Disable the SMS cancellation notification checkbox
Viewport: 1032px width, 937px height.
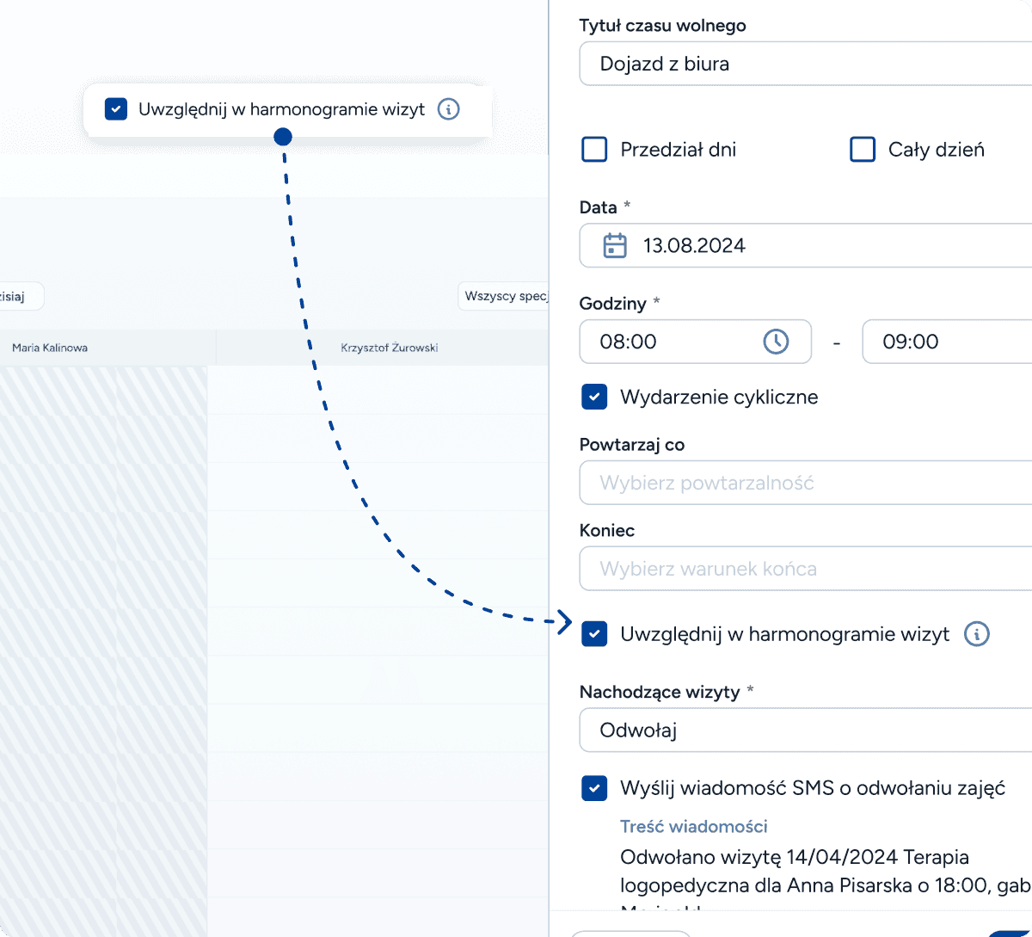click(594, 788)
